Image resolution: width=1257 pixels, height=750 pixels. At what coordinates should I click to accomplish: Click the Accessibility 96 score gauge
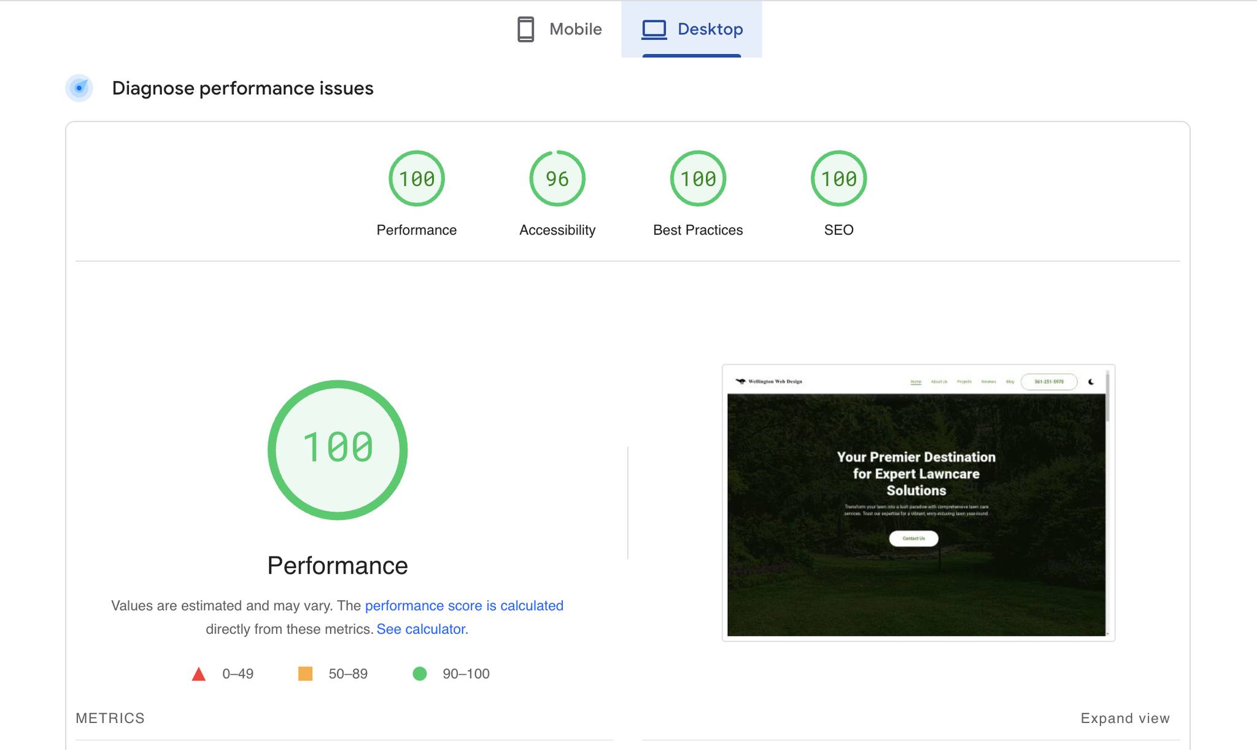[557, 179]
